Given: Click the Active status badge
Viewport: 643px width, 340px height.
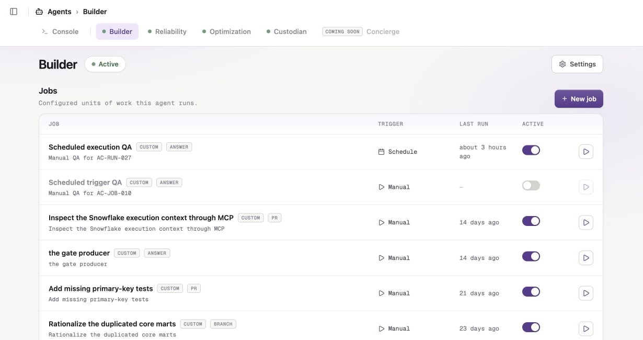Looking at the screenshot, I should (x=105, y=64).
